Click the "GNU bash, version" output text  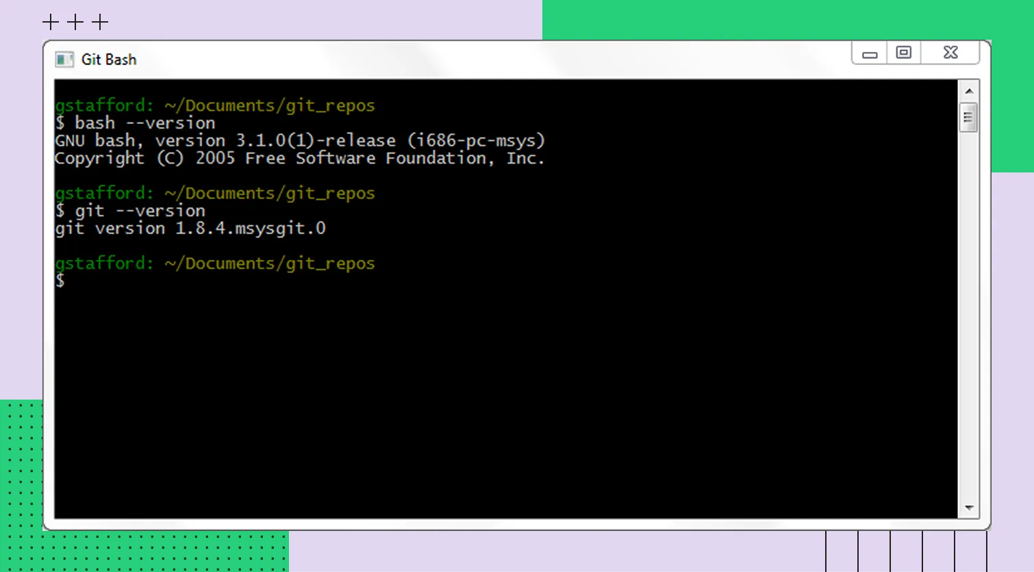[140, 141]
